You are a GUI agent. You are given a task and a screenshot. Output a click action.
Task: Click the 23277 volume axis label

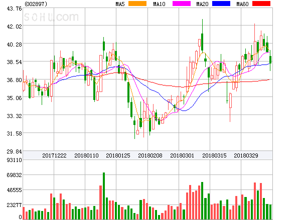[15, 205]
